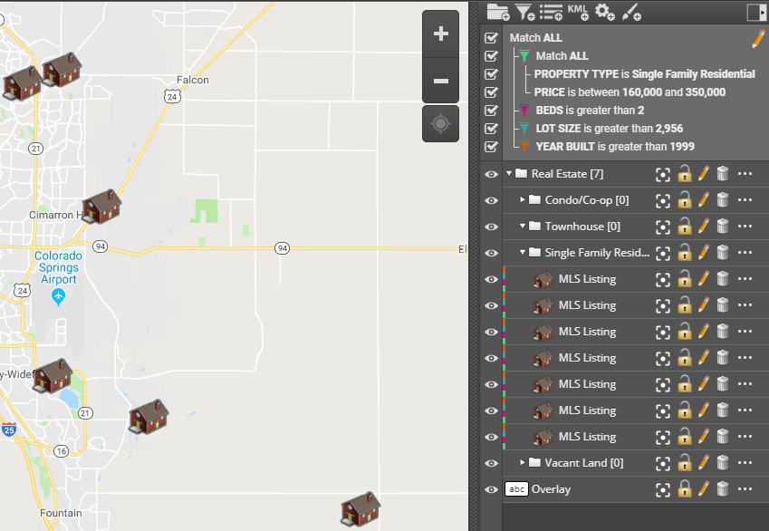Click the geolocate button on the map
The width and height of the screenshot is (769, 531).
point(440,123)
